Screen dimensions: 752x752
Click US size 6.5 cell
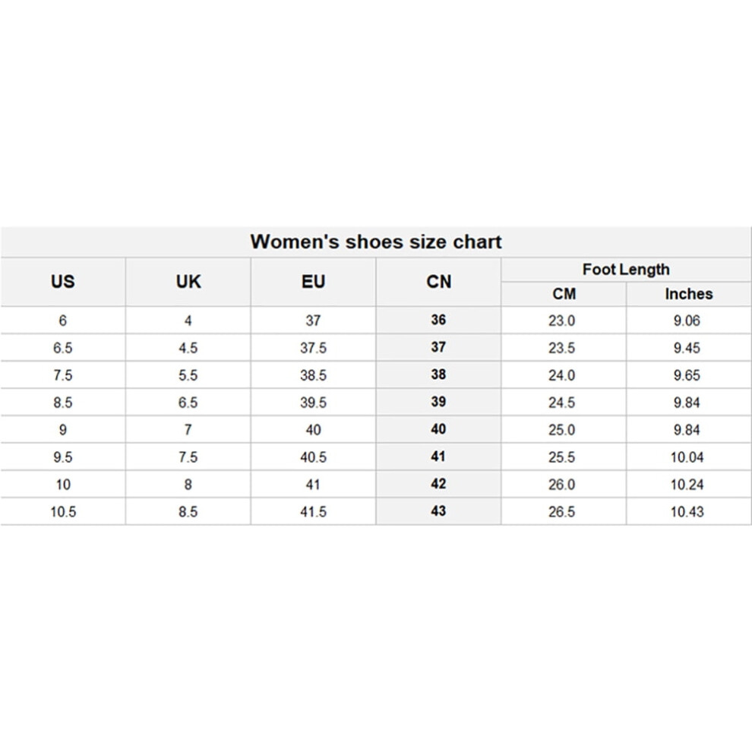[63, 348]
